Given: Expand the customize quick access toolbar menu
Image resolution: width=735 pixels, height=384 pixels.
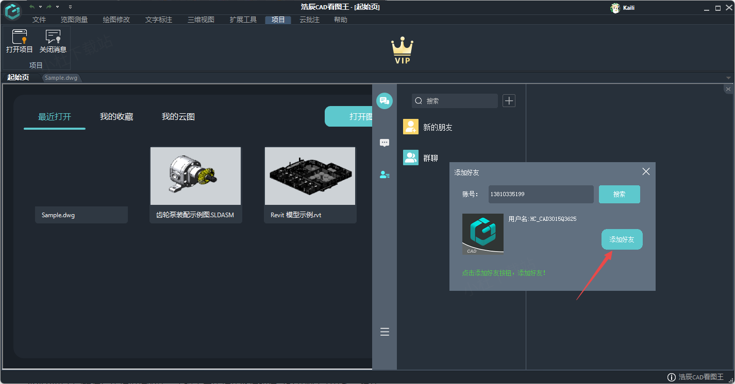Looking at the screenshot, I should coord(70,7).
